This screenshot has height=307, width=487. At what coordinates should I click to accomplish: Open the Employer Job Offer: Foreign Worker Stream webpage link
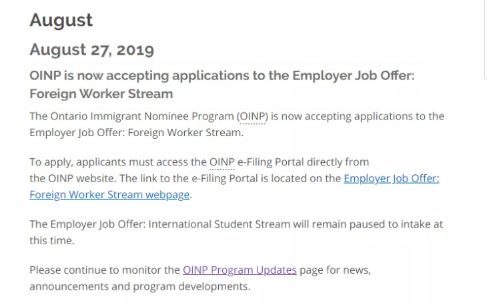pyautogui.click(x=391, y=179)
